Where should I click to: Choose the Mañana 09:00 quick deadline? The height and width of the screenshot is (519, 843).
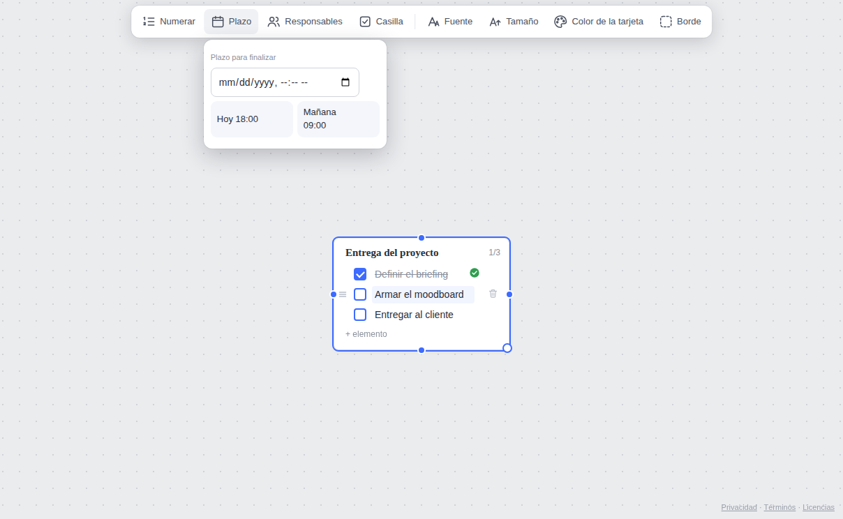[338, 119]
